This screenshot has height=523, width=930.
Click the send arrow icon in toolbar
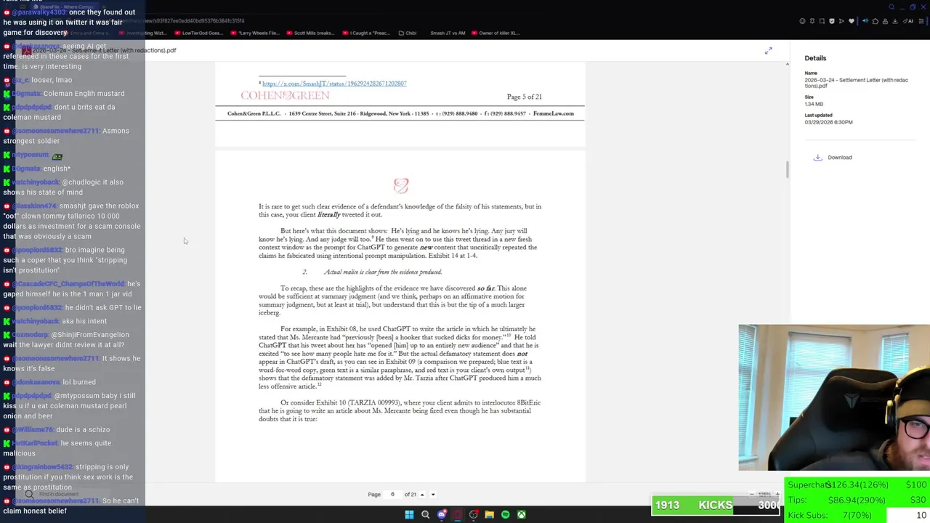point(841,21)
